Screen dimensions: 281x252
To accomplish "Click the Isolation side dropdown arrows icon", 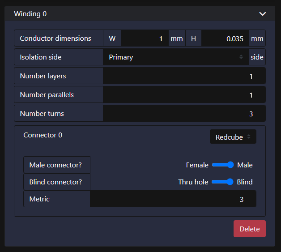I will pos(241,57).
